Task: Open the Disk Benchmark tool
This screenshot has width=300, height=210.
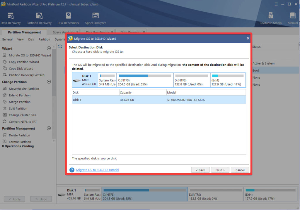Action: click(68, 18)
